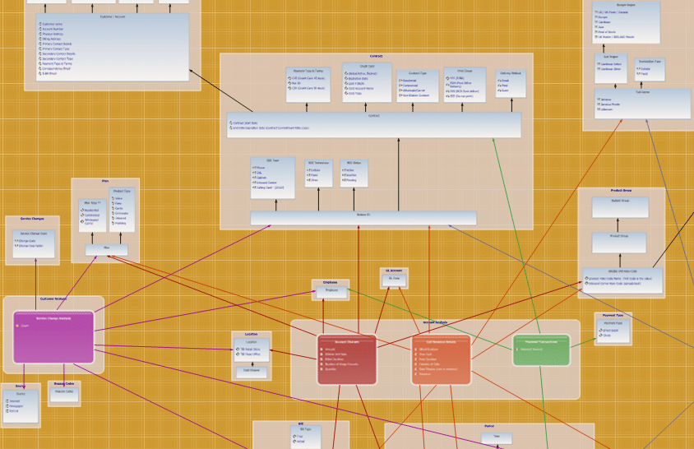Select the Bill Type entity box
The image size is (694, 449).
pos(306,437)
